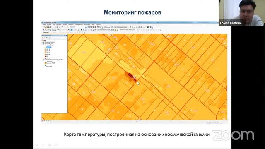Open the 3D Analyst dropdown menu
The width and height of the screenshot is (265, 149).
[108, 27]
